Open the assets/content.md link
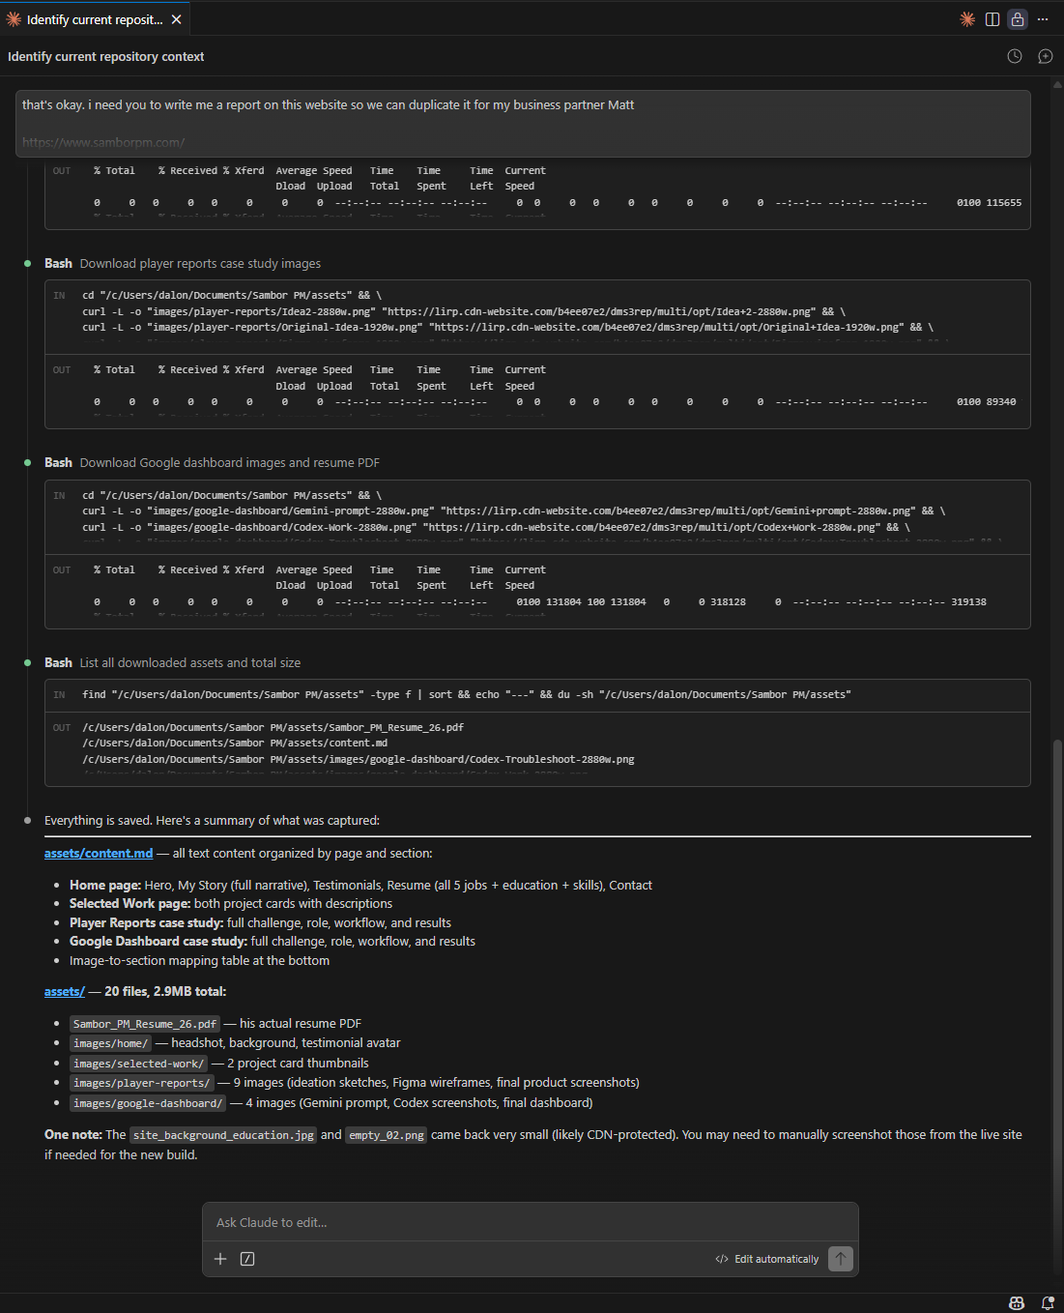The image size is (1064, 1313). pyautogui.click(x=98, y=853)
